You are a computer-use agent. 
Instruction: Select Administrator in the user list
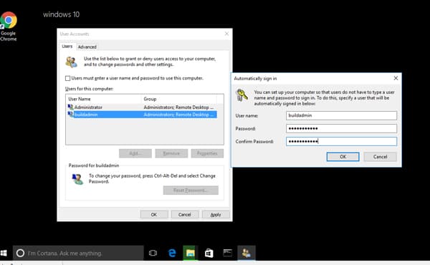[142, 107]
